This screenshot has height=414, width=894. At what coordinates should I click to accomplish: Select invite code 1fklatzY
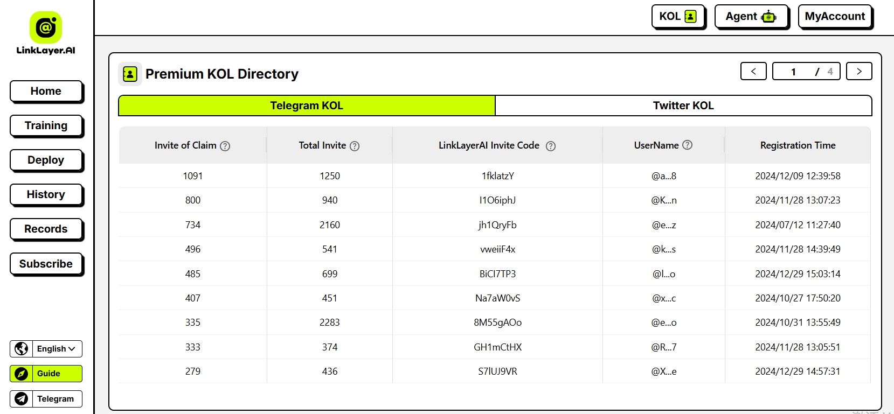click(x=498, y=176)
